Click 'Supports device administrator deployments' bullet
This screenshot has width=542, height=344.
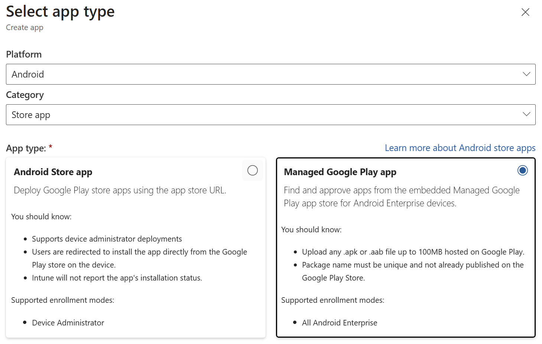pyautogui.click(x=107, y=239)
